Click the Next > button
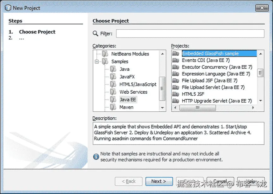 pos(159,181)
